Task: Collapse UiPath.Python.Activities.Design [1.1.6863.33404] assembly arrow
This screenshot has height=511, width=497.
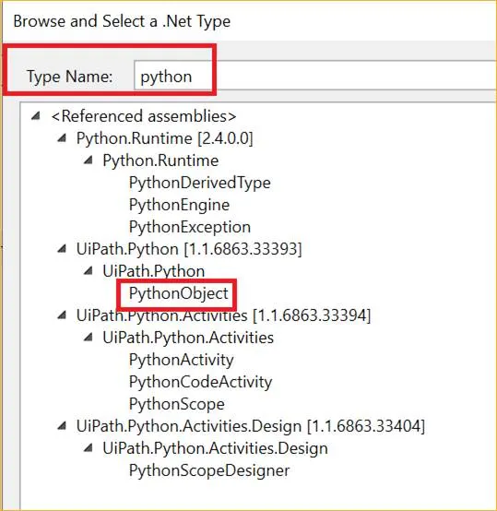Action: pos(62,425)
